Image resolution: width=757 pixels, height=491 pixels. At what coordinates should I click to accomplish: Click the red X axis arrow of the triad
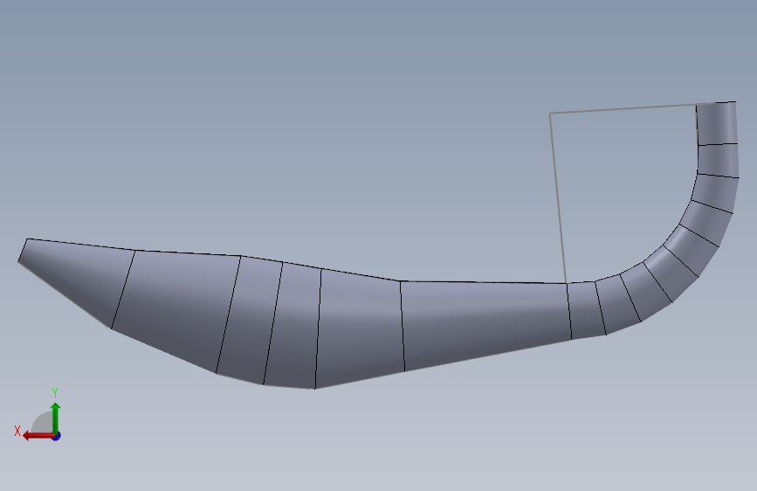(38, 436)
